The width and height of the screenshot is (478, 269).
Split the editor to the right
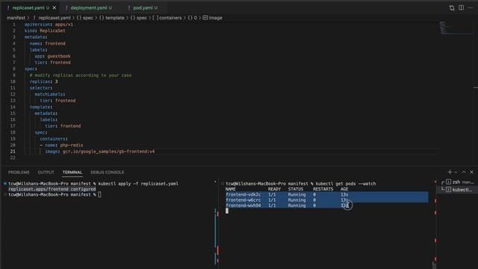(462, 7)
